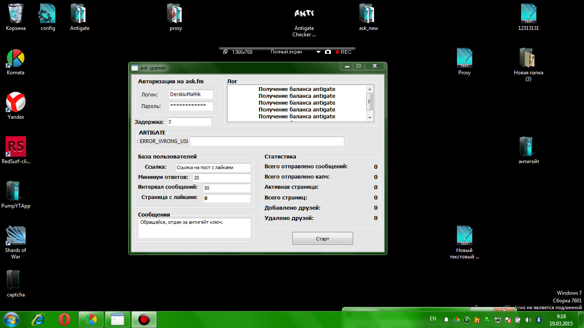Click the Лог scrollbar up arrow
Screen dimensions: 584x328
click(370, 89)
